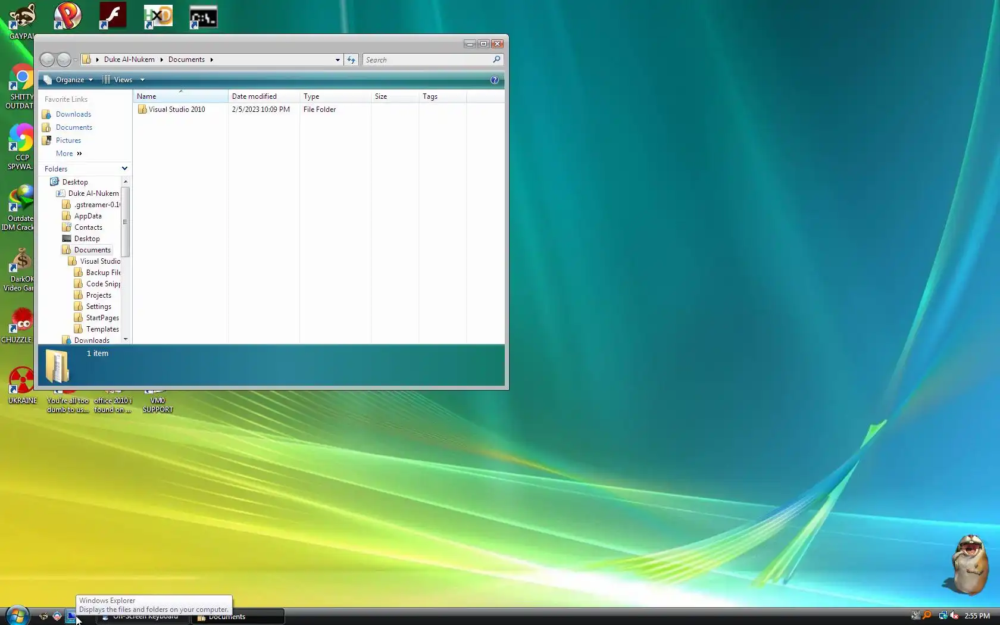Click the folder tree scrollbar down arrow
Image resolution: width=1000 pixels, height=625 pixels.
(126, 339)
